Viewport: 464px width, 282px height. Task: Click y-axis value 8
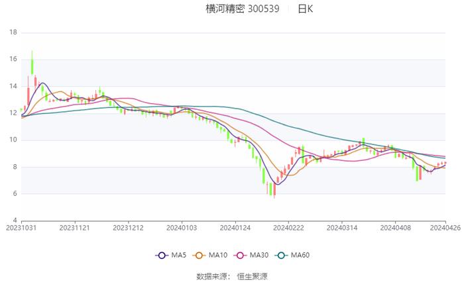15,167
